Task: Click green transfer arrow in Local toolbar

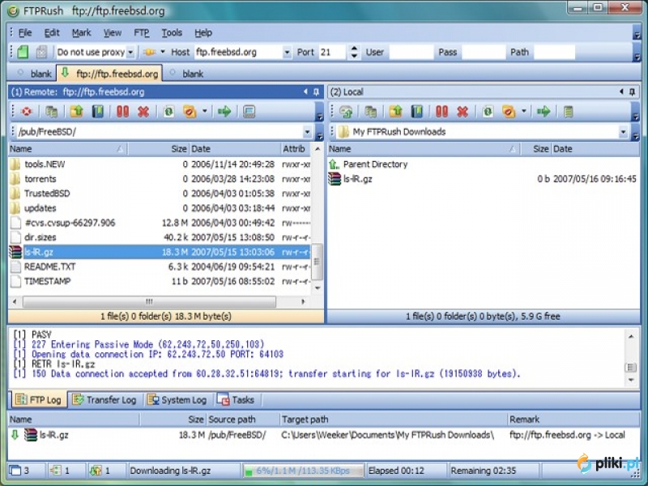Action: pos(544,111)
